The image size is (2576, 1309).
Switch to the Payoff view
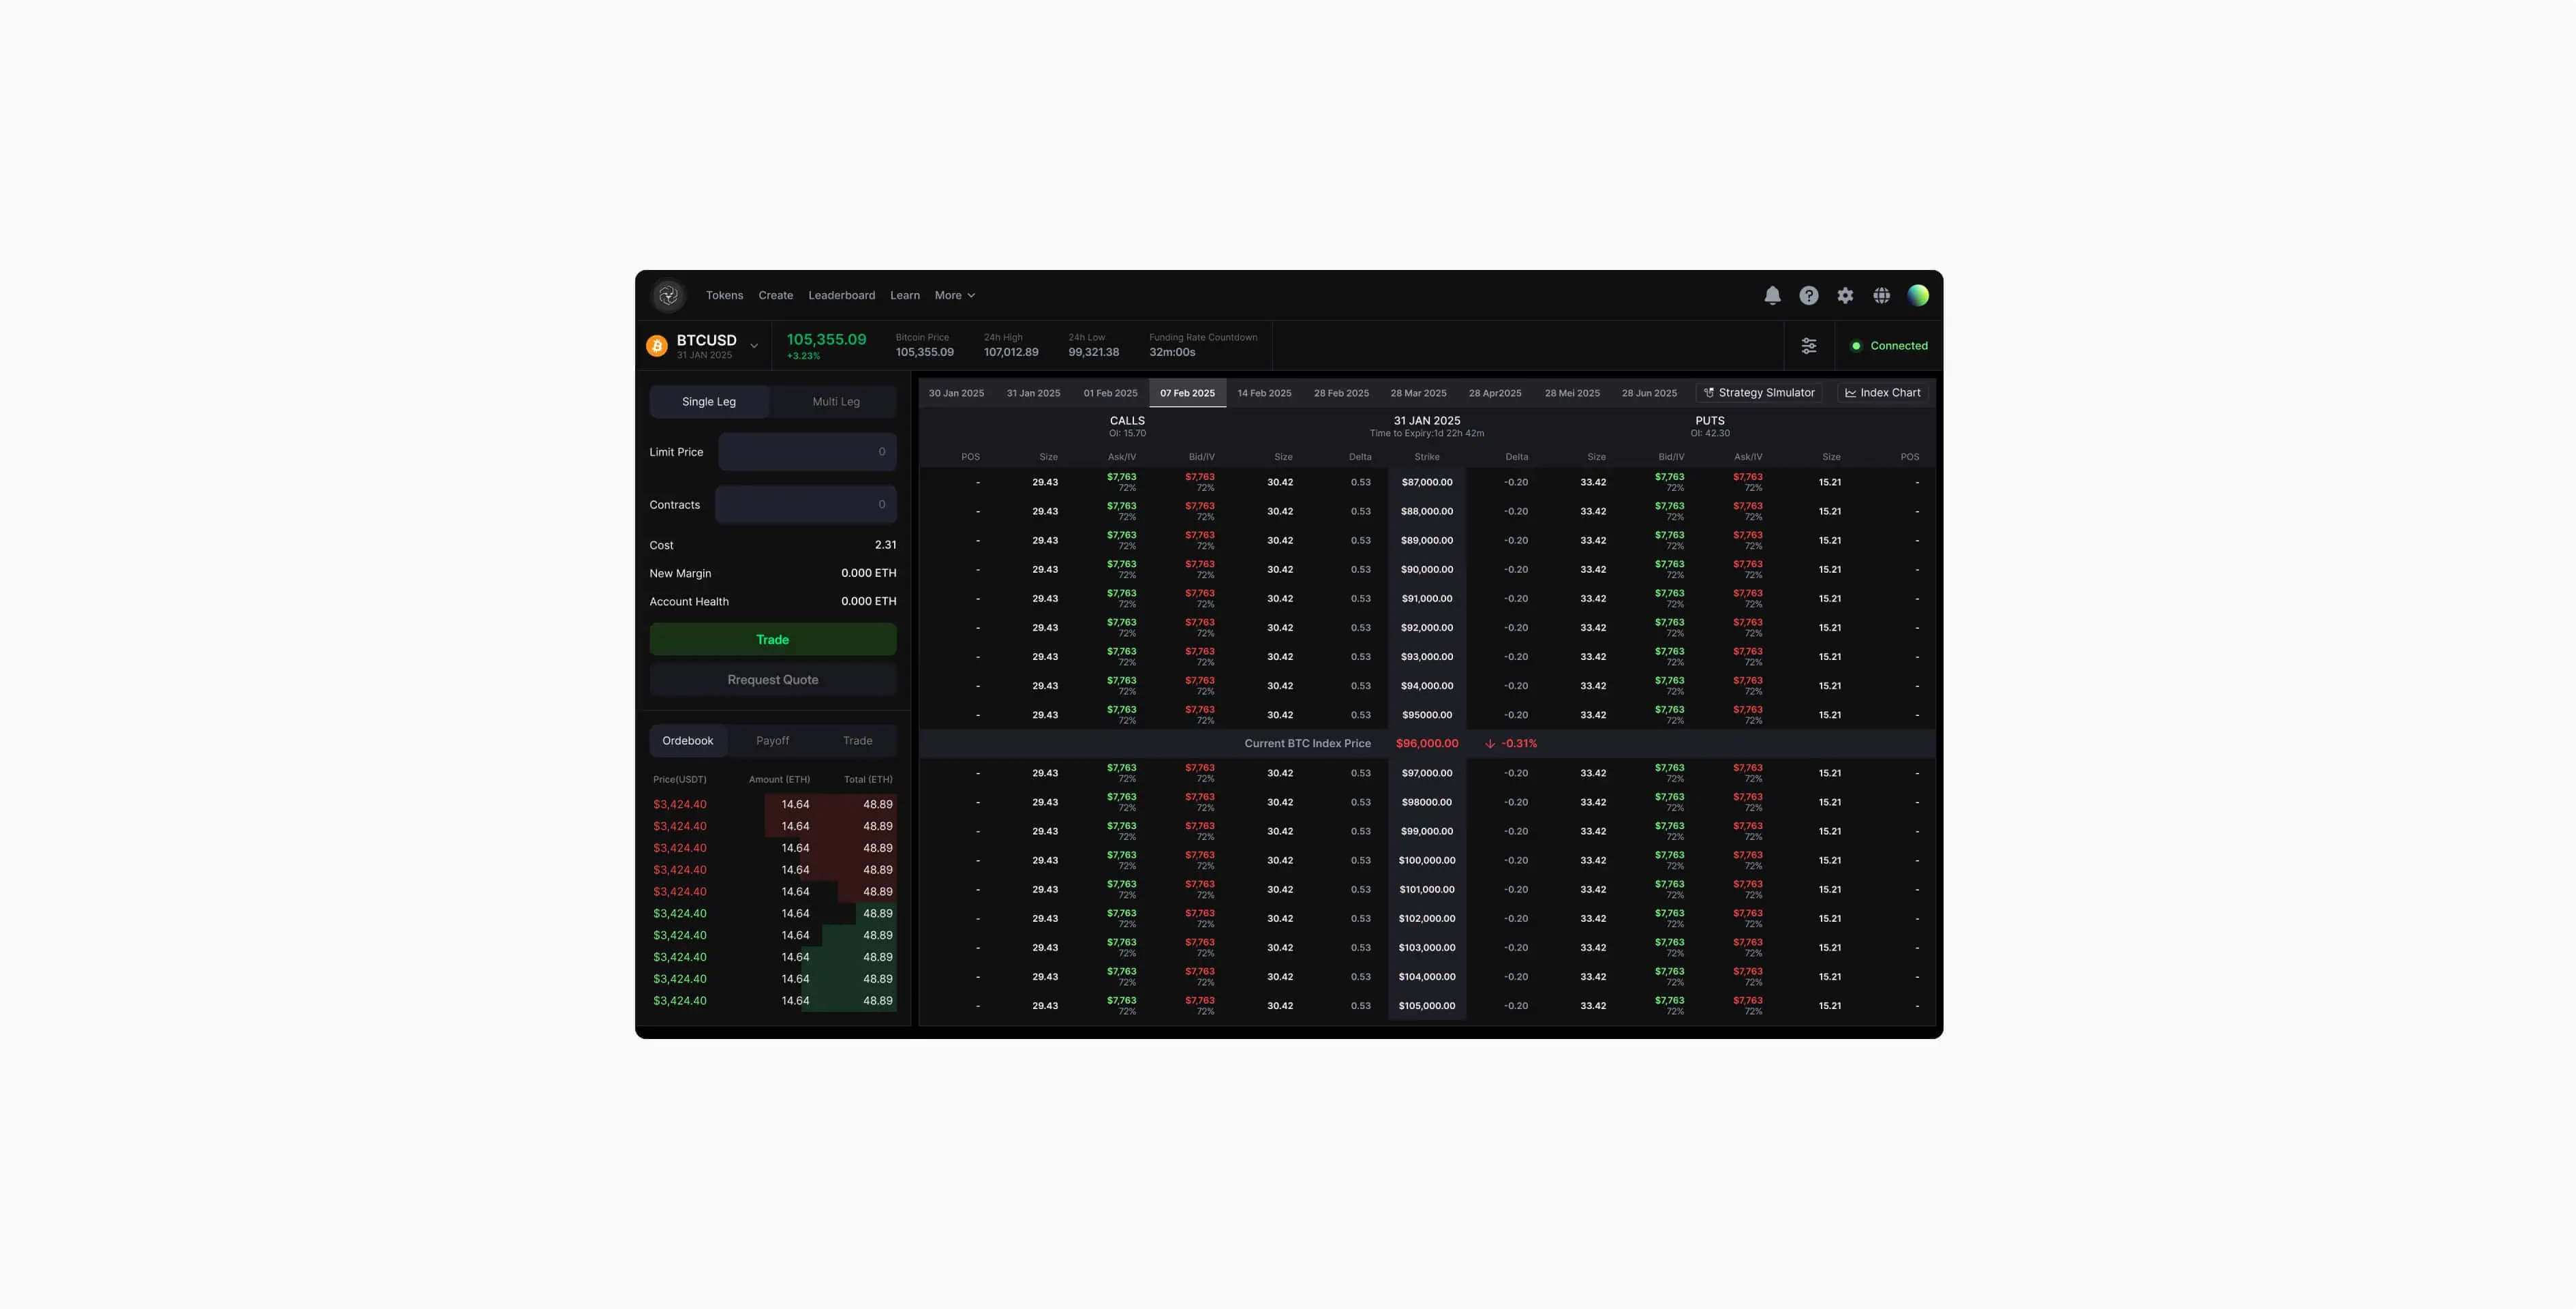(772, 742)
